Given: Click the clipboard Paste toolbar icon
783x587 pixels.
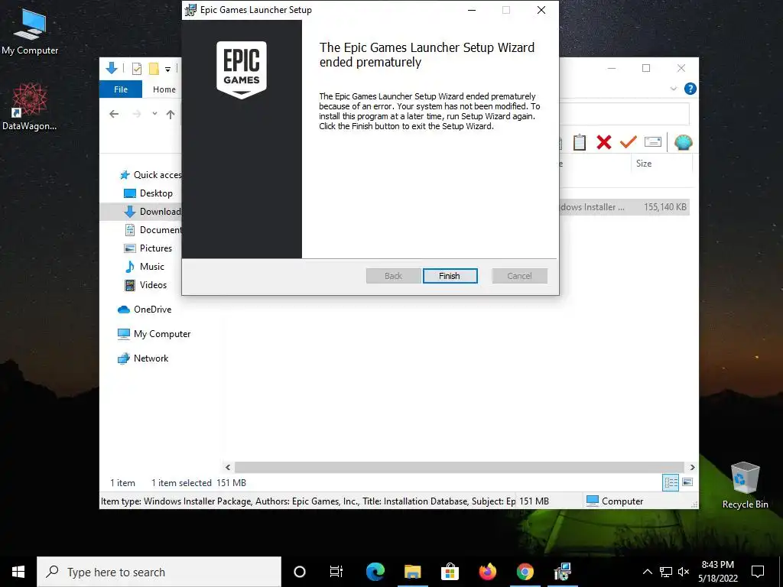Looking at the screenshot, I should point(580,142).
